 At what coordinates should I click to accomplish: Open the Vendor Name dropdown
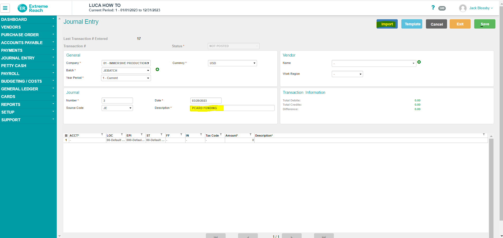(374, 63)
